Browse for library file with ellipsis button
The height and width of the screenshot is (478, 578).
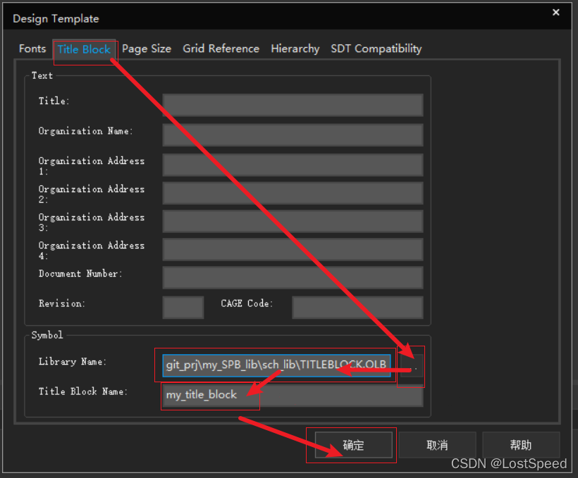point(412,365)
